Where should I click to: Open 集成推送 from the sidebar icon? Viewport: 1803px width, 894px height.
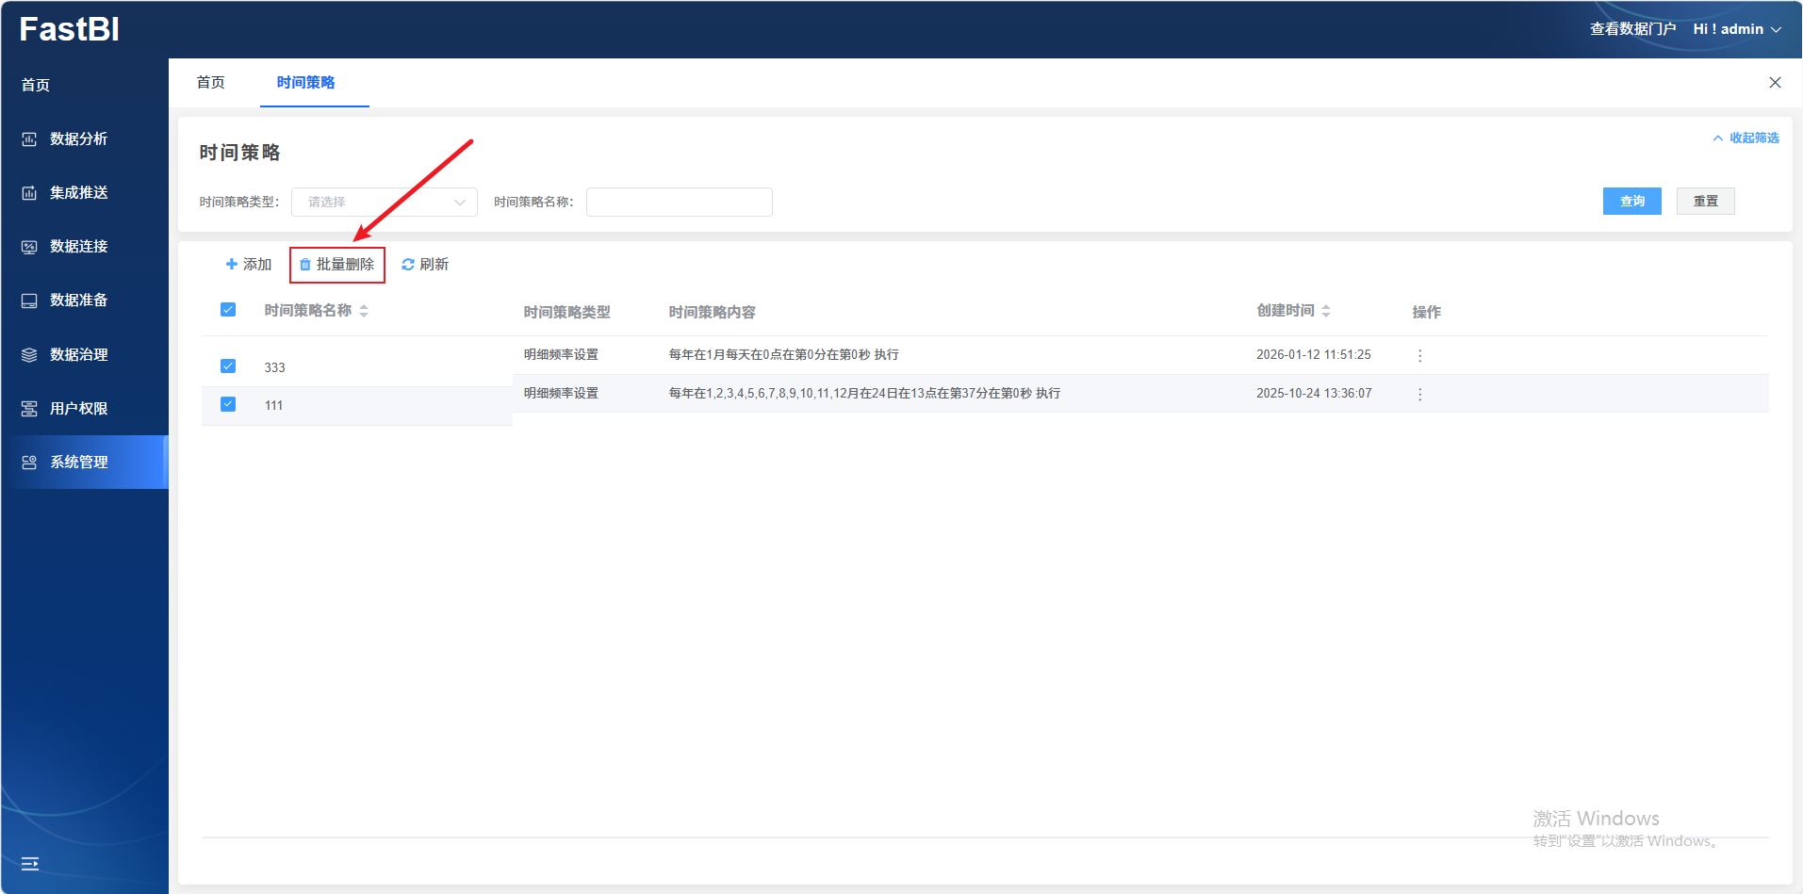click(29, 193)
